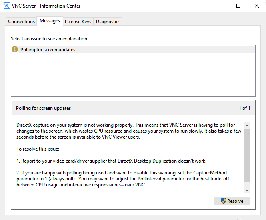This screenshot has height=220, width=266.
Task: Click the To resolve this issue text
Action: (38, 149)
